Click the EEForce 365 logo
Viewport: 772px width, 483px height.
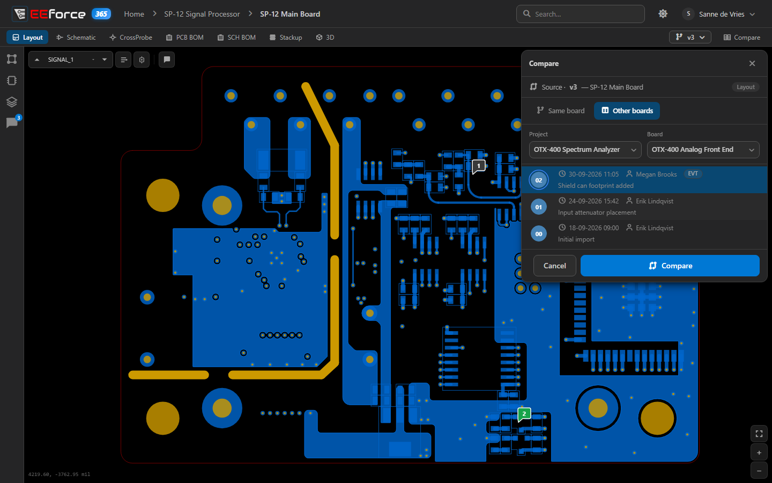point(61,14)
